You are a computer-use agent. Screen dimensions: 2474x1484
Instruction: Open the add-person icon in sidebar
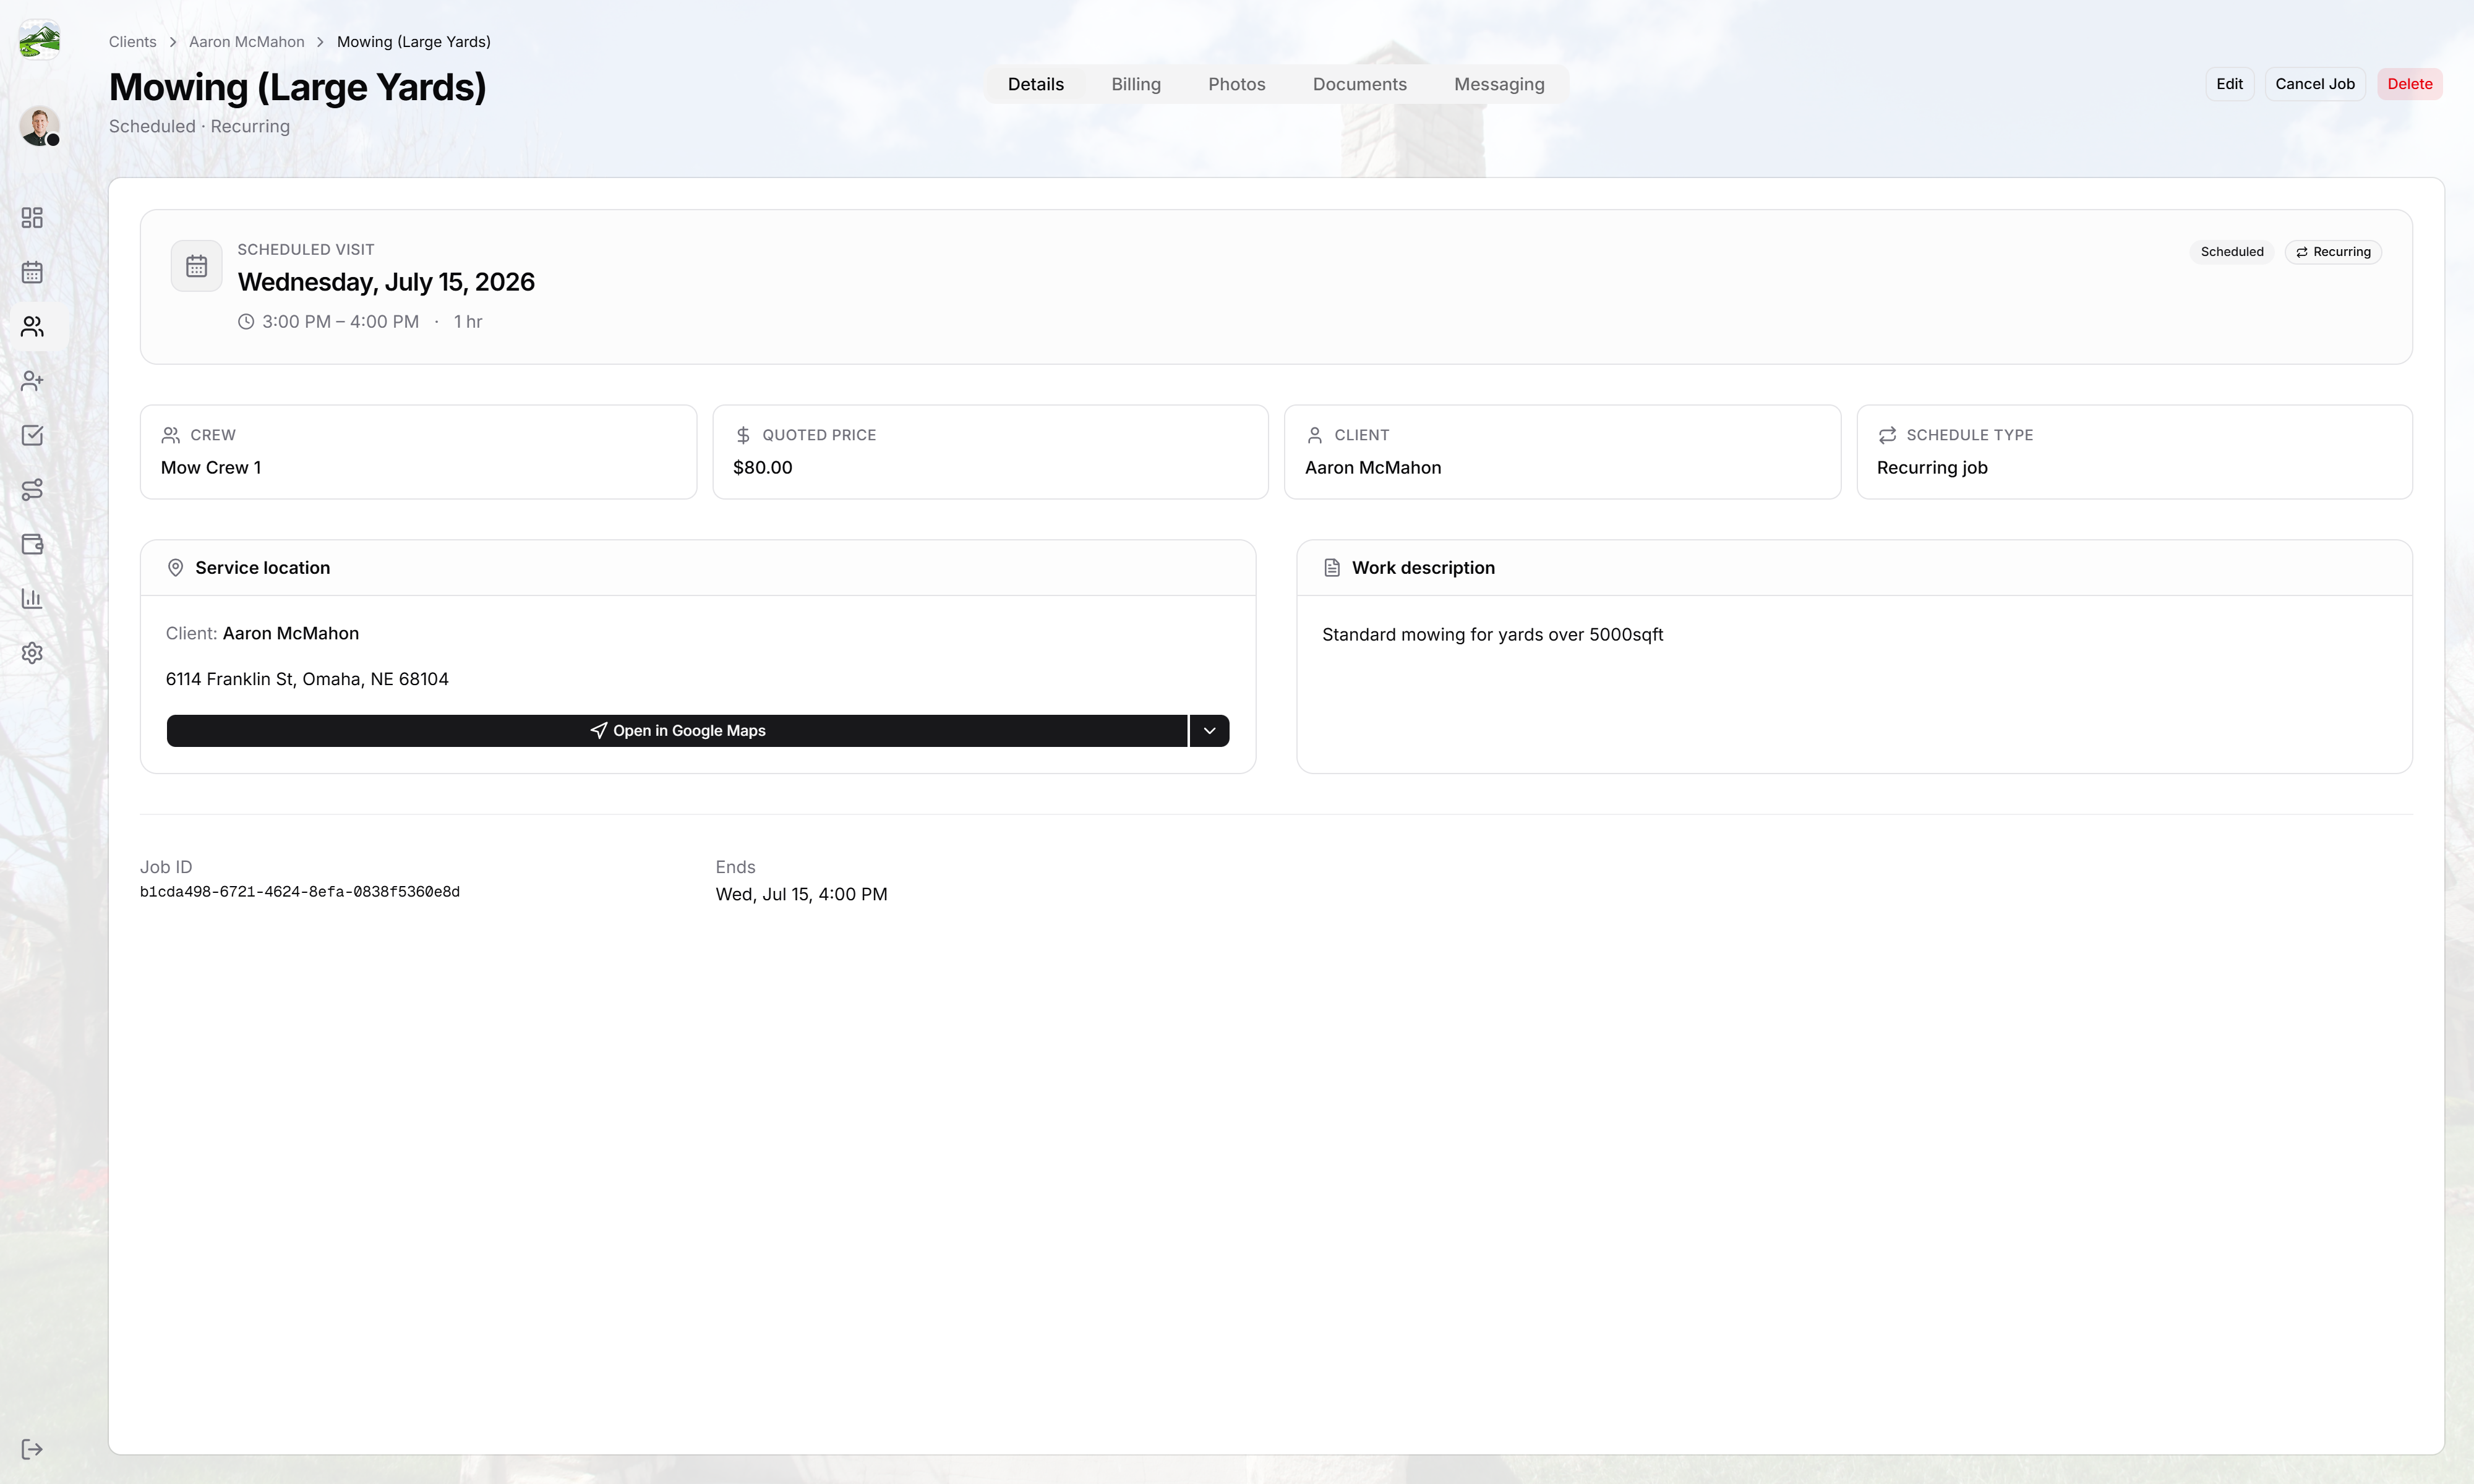pos(32,381)
